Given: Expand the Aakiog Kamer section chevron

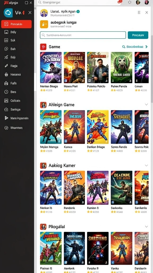Looking at the screenshot, I should [x=146, y=165].
